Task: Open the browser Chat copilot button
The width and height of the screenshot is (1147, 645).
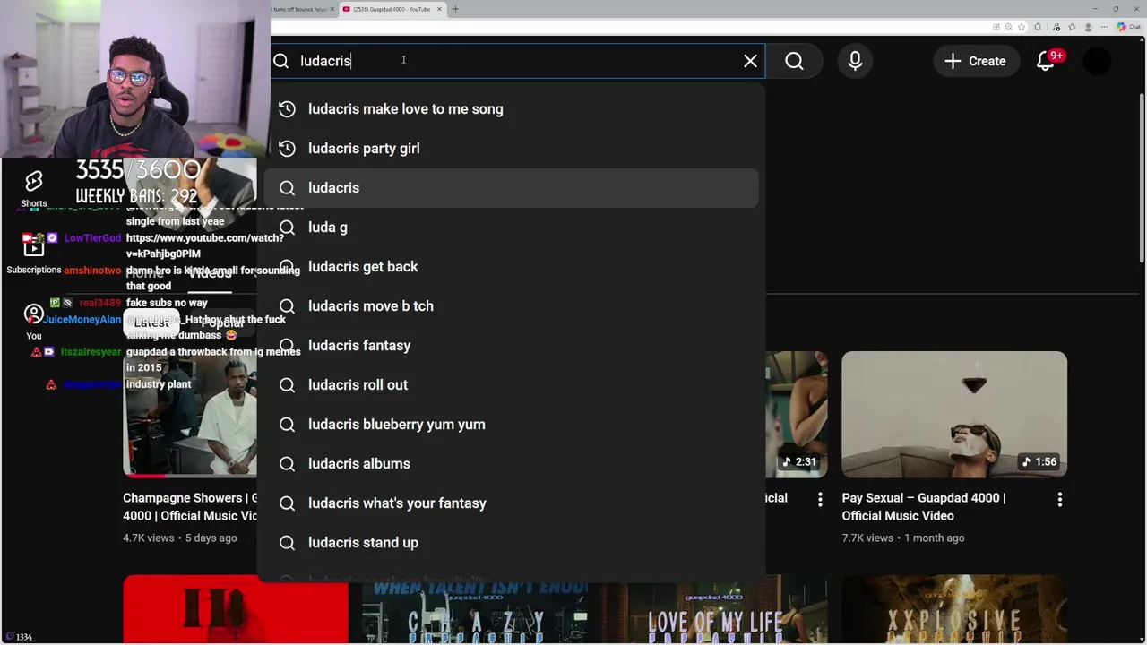Action: click(x=1127, y=27)
